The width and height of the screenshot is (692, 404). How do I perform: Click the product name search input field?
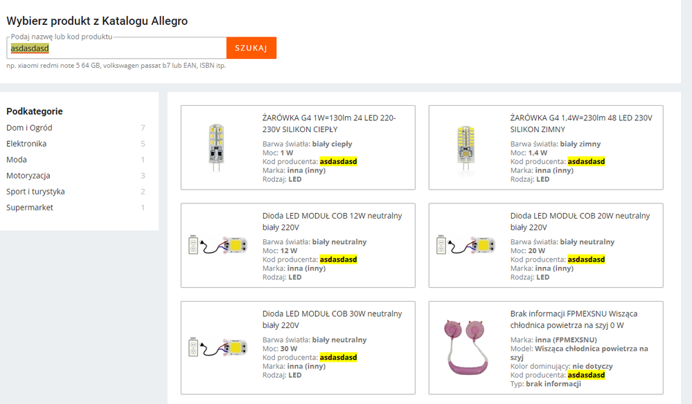pyautogui.click(x=116, y=48)
